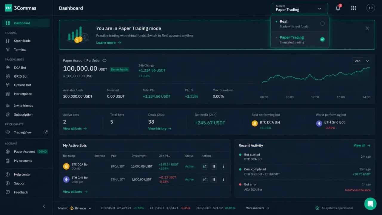Open the 24h chart period dropdown
Image resolution: width=382 pixels, height=215 pixels.
coord(361,61)
